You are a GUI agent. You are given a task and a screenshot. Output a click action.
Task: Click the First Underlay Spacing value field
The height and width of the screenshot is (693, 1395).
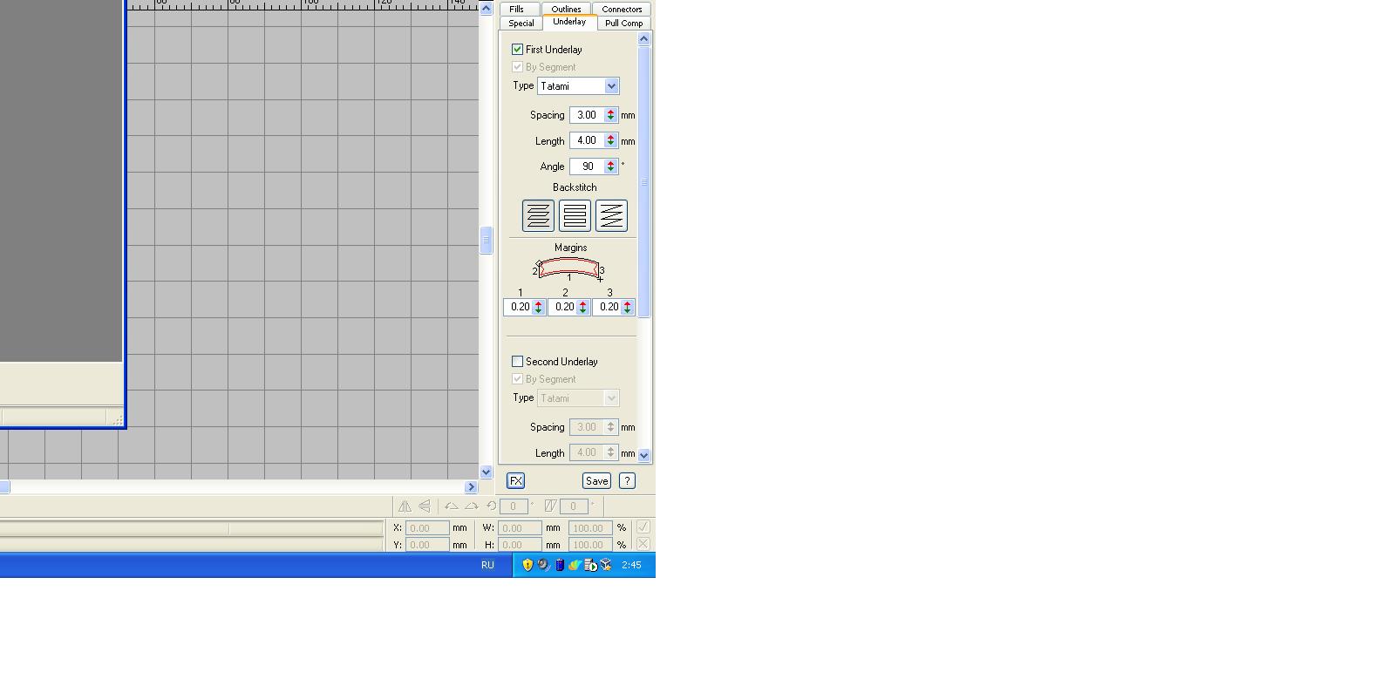(587, 115)
